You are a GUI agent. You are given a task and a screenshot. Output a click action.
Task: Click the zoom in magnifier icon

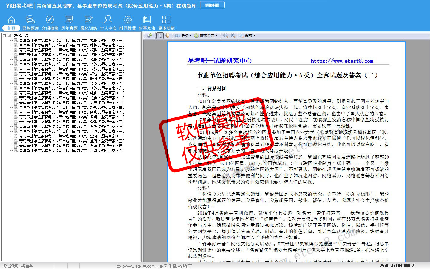(x=233, y=36)
